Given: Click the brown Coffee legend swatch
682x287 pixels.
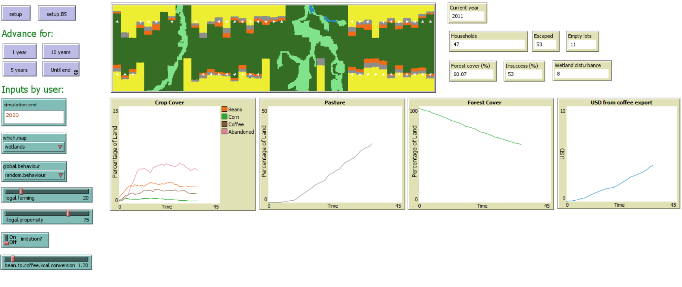Looking at the screenshot, I should (x=224, y=124).
